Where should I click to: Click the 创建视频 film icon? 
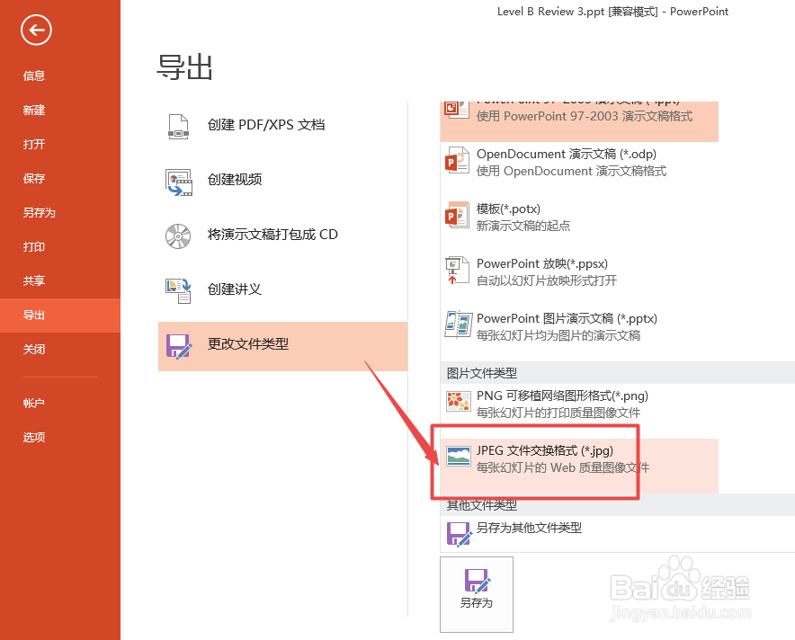pyautogui.click(x=179, y=182)
